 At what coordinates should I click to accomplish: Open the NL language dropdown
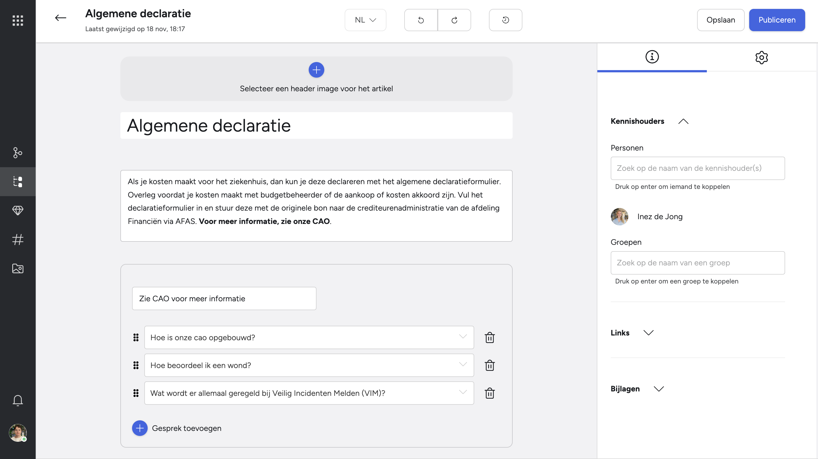(x=365, y=20)
